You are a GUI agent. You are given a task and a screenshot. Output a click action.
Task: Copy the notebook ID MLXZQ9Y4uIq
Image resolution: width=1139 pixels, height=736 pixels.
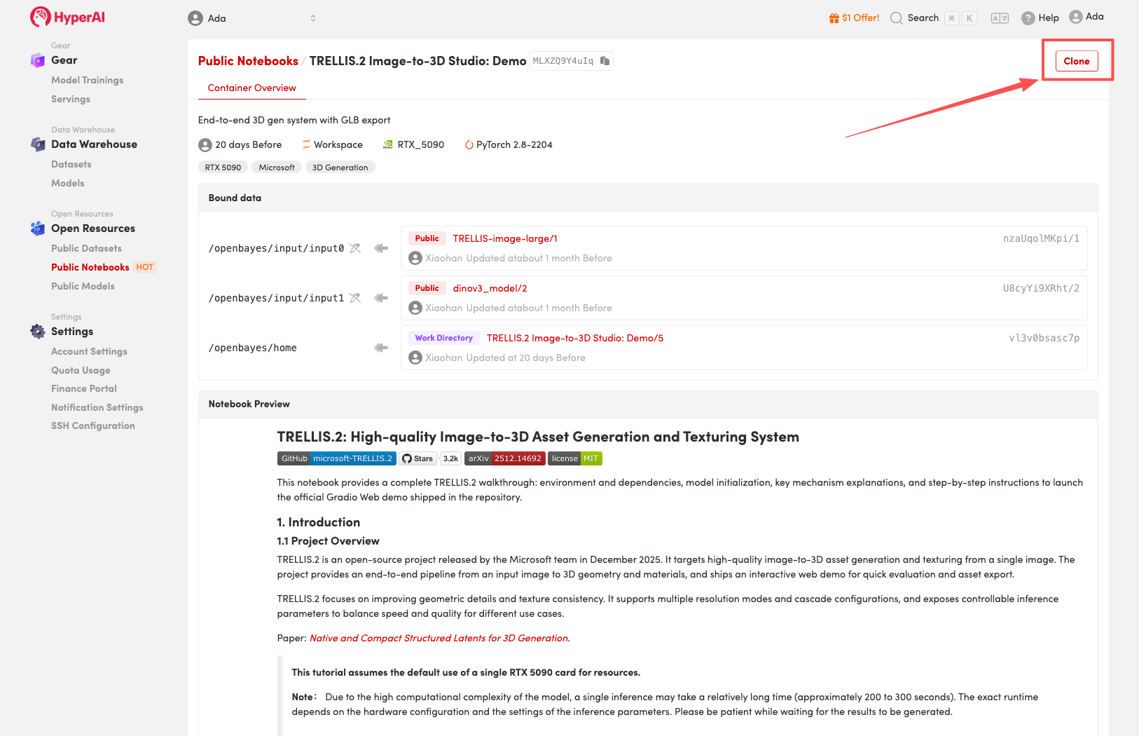pos(605,61)
